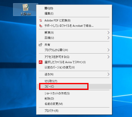The width and height of the screenshot is (132, 117).
Task: Expand the arrow next to 圧縮(U)
Action: click(108, 38)
